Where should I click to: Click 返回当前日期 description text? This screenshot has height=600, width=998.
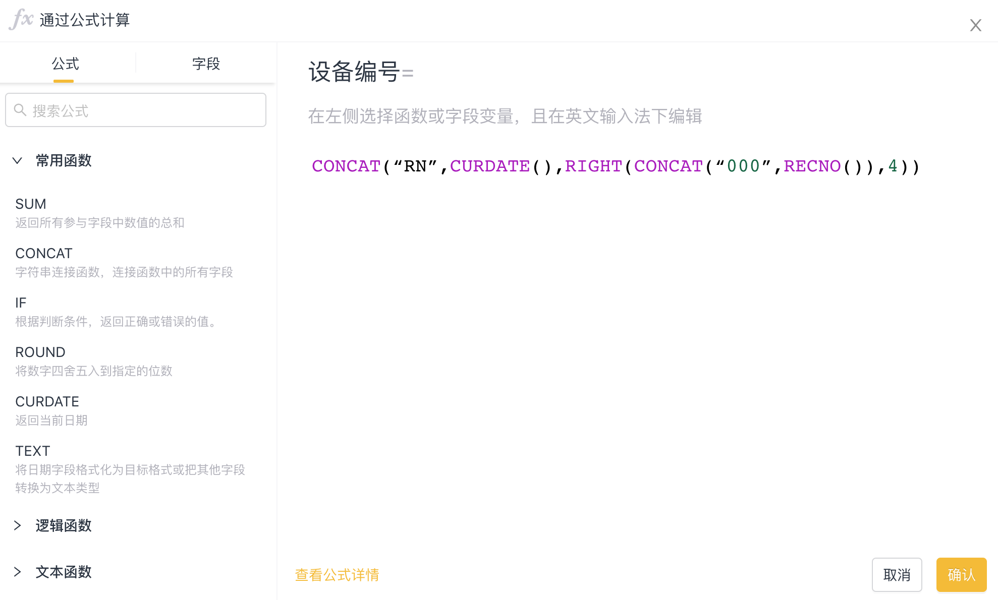pyautogui.click(x=51, y=421)
